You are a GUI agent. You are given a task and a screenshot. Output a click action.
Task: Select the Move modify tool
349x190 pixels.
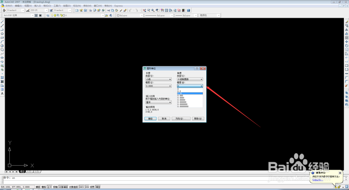tap(347, 42)
